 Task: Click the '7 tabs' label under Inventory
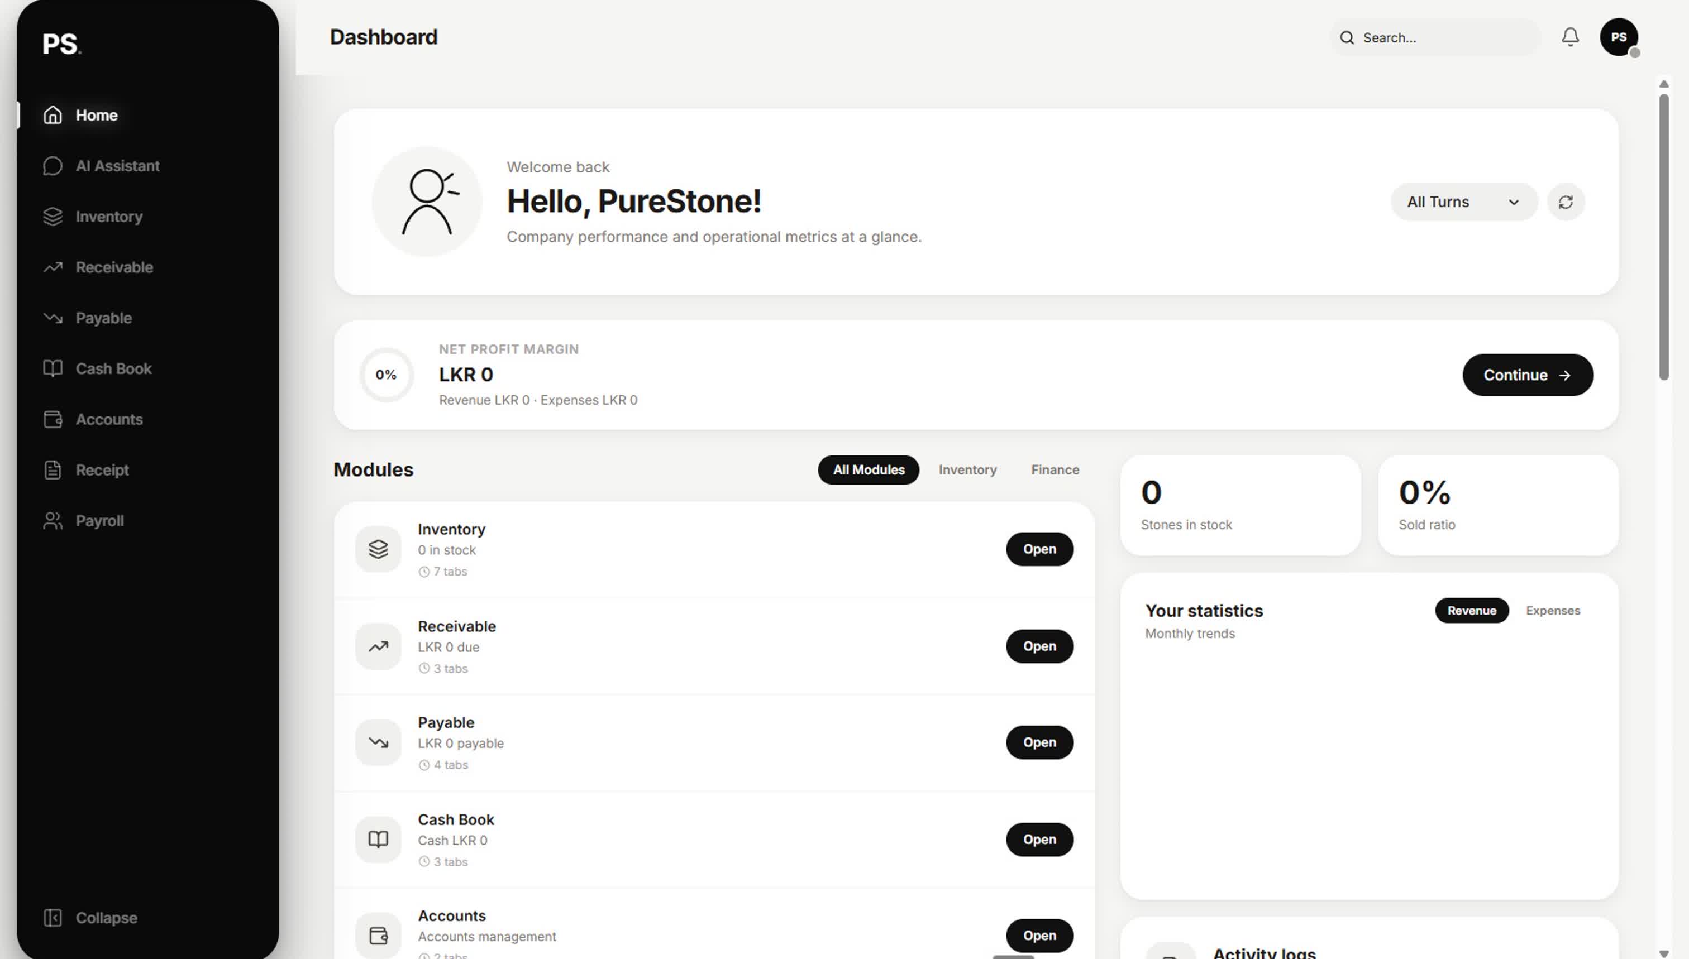pyautogui.click(x=443, y=572)
